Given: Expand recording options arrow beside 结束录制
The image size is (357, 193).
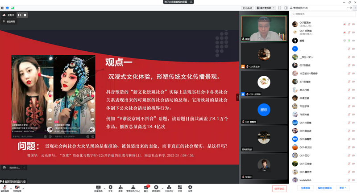Looking at the screenshot, I should click(x=162, y=189).
